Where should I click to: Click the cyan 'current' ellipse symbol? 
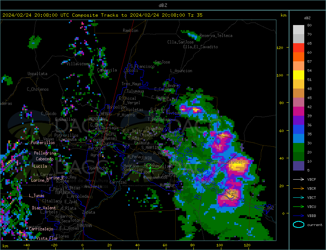coord(298,225)
